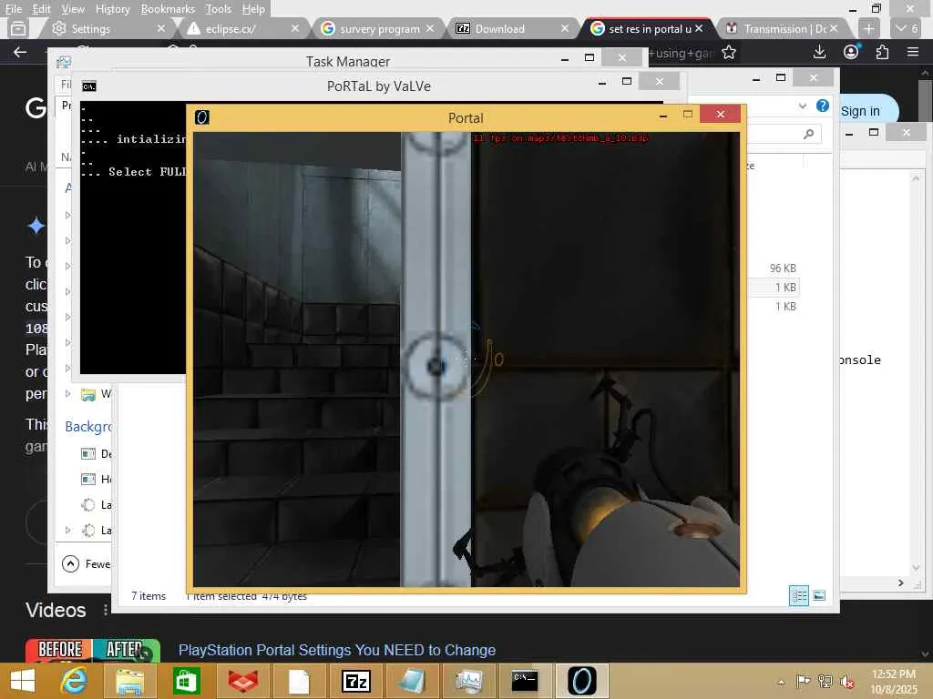Screen dimensions: 933x699
Task: Open the Bookmarks menu in Firefox
Action: 168,9
